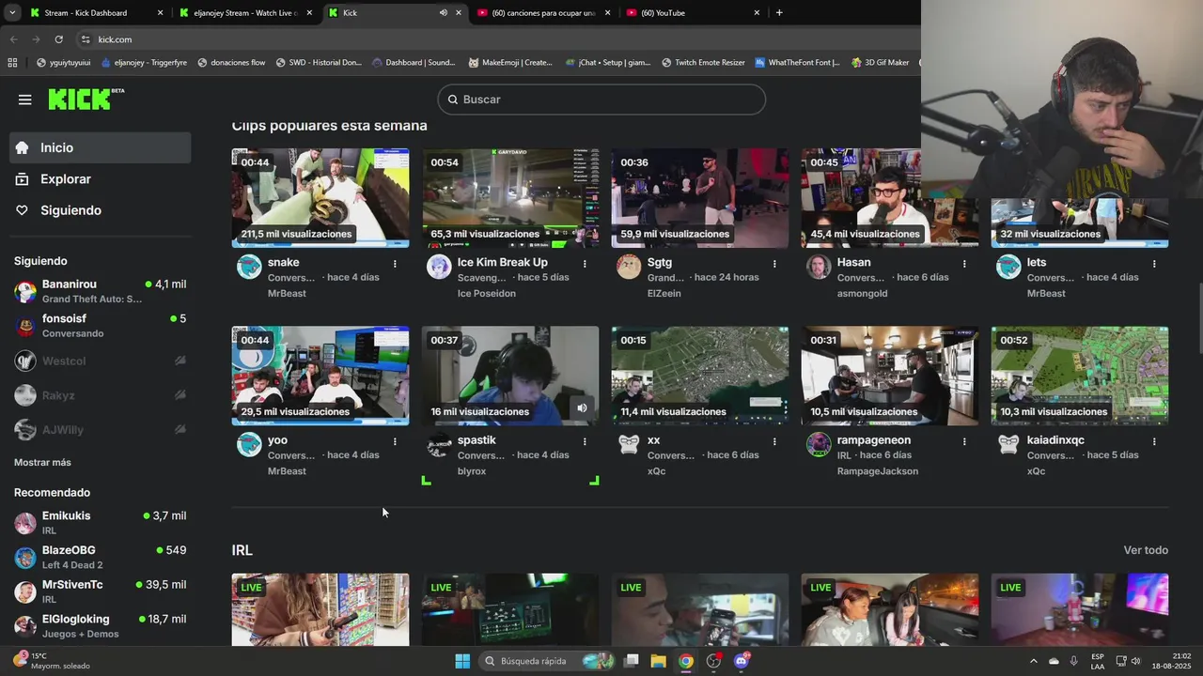
Task: Open recommended channel Emikukis
Action: [x=101, y=523]
